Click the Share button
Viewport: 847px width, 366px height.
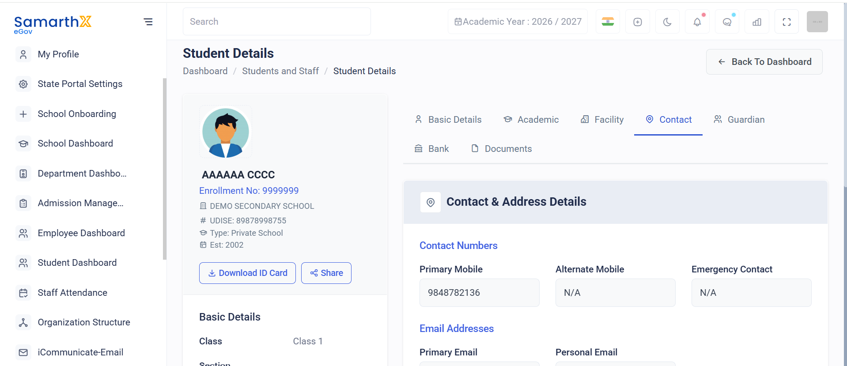point(326,273)
